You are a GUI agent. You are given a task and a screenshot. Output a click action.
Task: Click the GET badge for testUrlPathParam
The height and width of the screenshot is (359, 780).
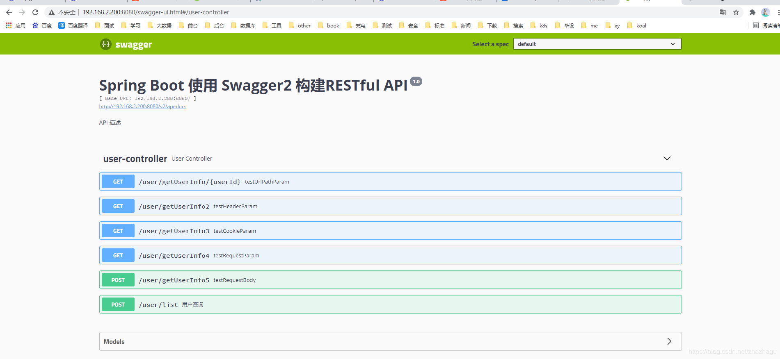[118, 182]
